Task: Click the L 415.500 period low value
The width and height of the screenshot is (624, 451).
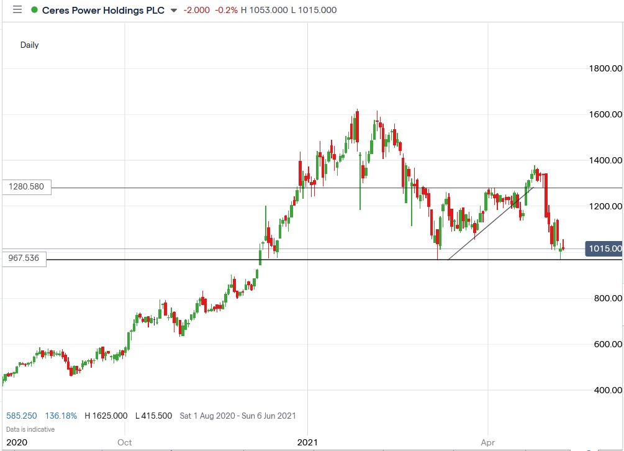Action: (153, 416)
